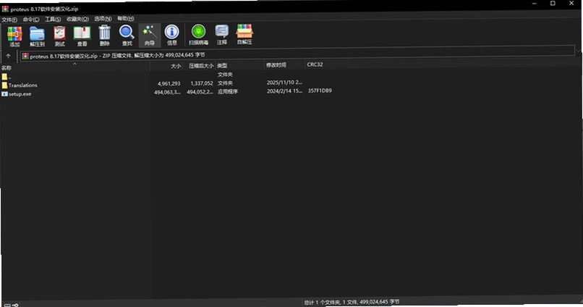Open the File (文件) menu

[x=9, y=20]
